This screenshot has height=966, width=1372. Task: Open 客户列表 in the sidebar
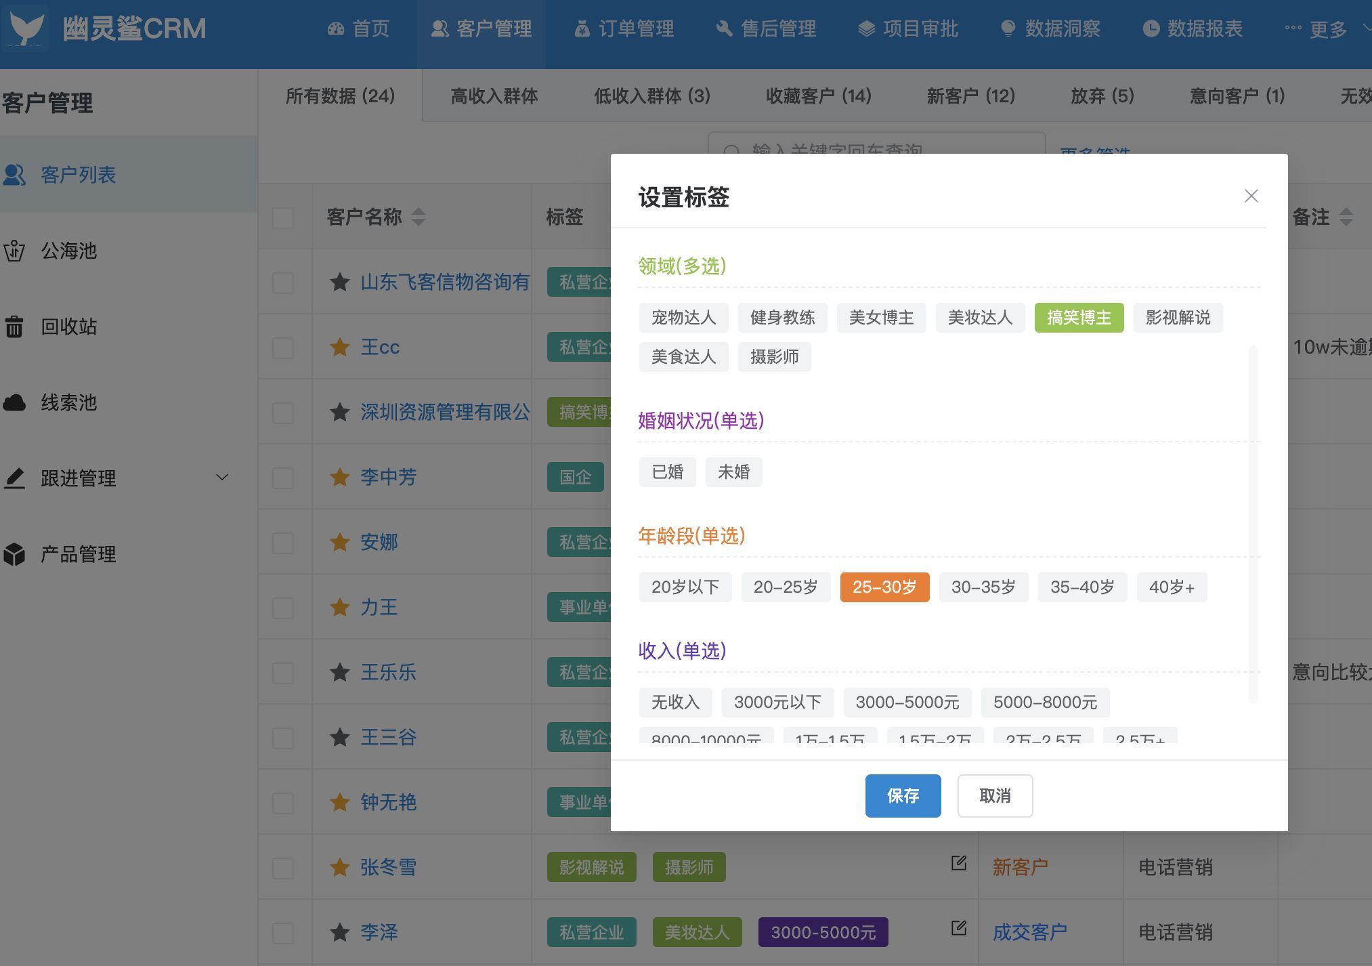(78, 175)
